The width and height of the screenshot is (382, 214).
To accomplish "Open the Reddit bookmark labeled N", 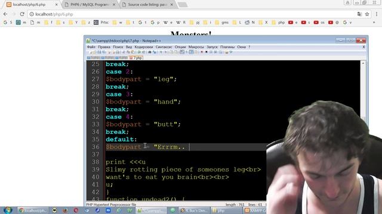I will pyautogui.click(x=249, y=23).
